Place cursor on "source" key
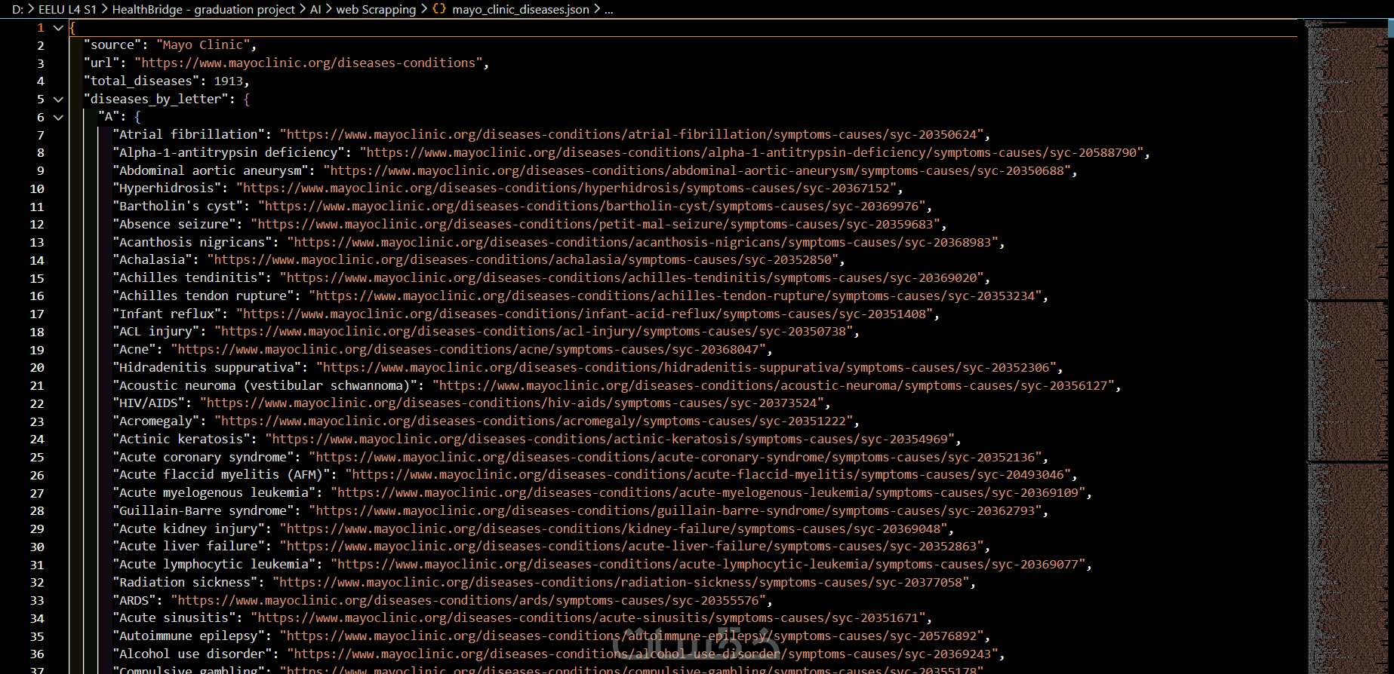The height and width of the screenshot is (674, 1394). click(112, 45)
